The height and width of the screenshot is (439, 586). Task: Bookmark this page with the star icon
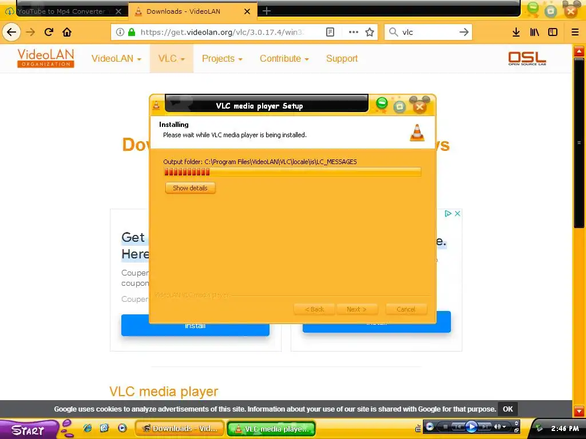370,32
